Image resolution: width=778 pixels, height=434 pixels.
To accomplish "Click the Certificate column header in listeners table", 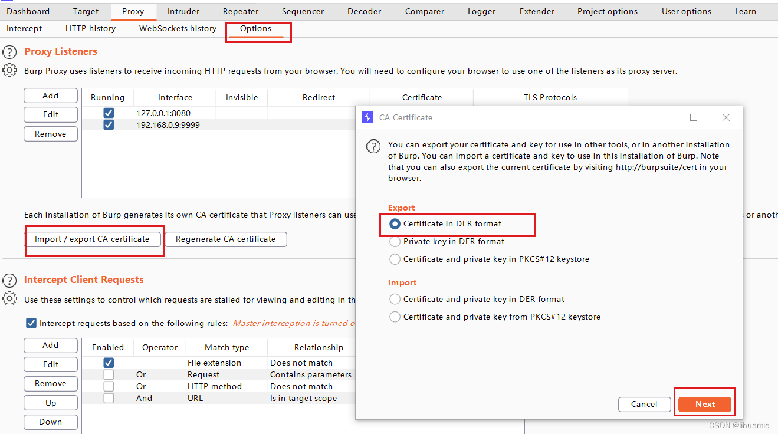I will click(x=422, y=97).
